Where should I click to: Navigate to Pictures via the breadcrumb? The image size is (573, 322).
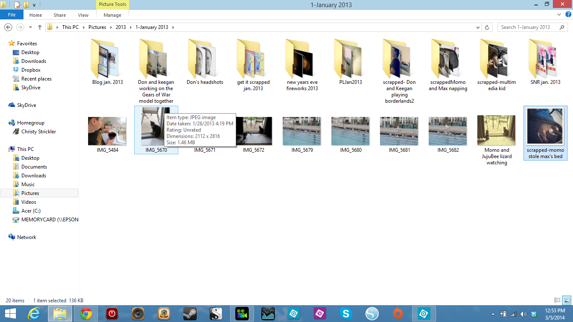97,27
